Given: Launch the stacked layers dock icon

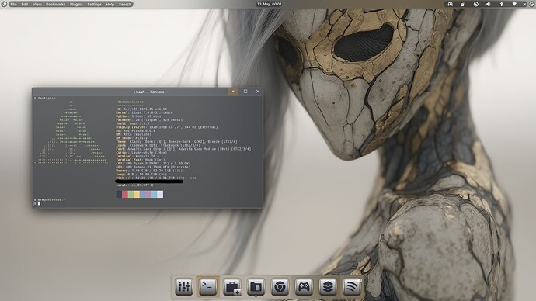Looking at the screenshot, I should point(328,287).
